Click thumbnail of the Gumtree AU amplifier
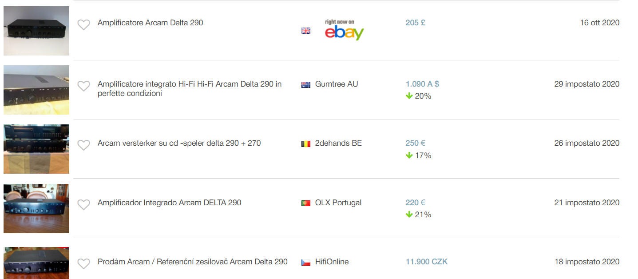The width and height of the screenshot is (638, 279). (36, 90)
